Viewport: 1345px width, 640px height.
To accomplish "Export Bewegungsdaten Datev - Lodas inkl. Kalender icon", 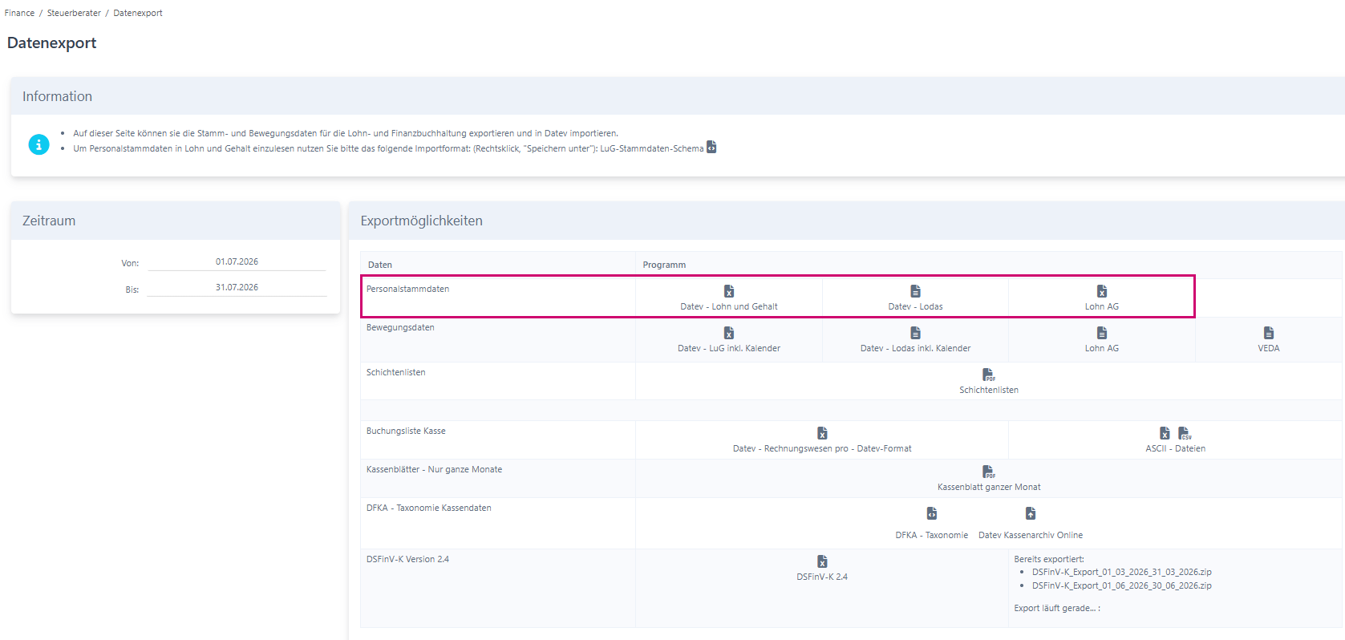I will click(x=915, y=333).
